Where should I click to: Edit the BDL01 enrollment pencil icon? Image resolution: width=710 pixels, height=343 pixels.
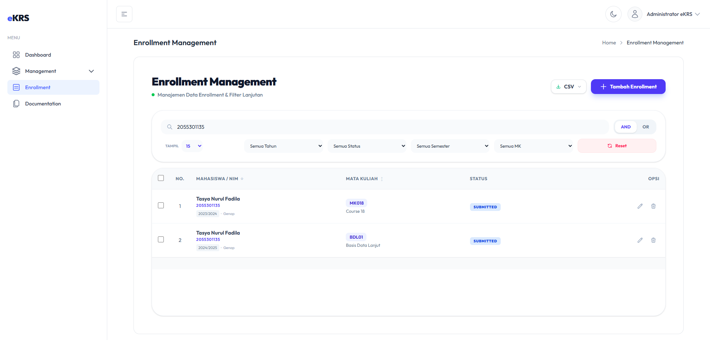pos(640,240)
